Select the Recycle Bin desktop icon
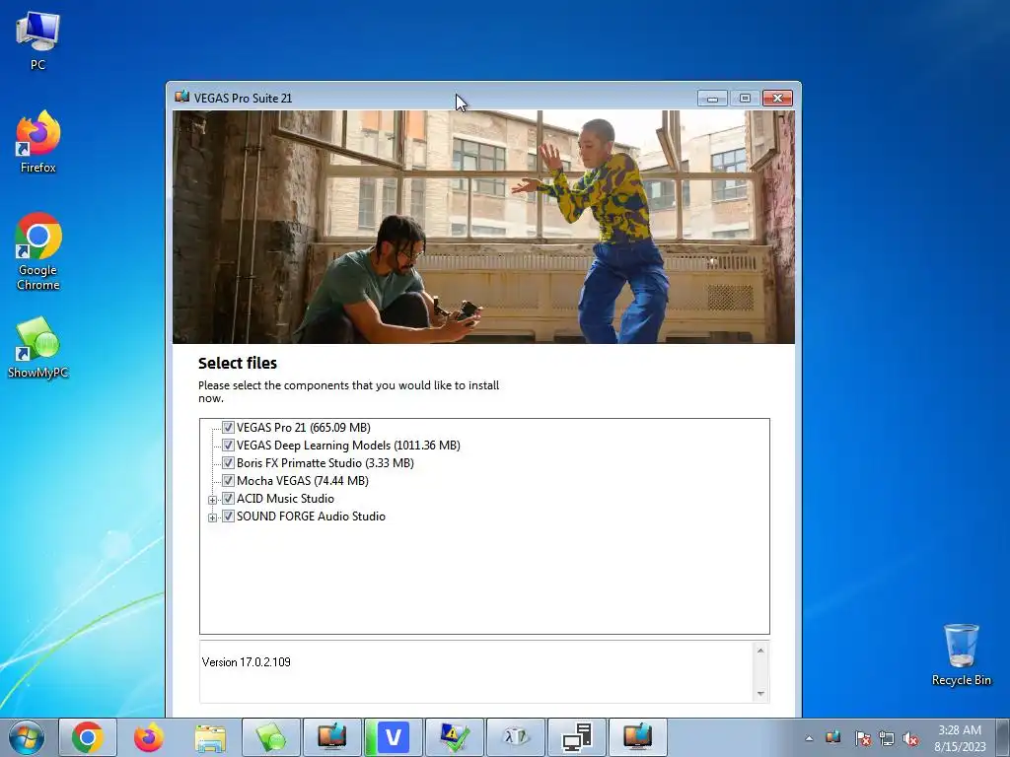Image resolution: width=1010 pixels, height=757 pixels. (x=961, y=654)
